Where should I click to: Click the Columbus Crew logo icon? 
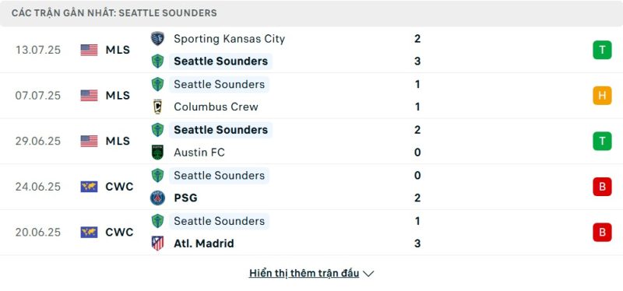click(x=158, y=107)
